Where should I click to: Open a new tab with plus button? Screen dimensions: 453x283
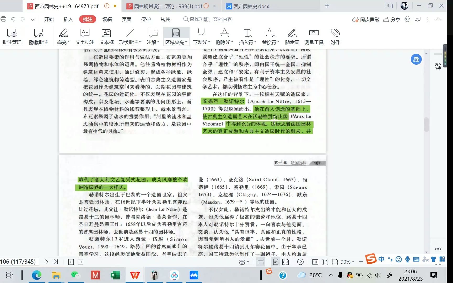[x=327, y=6]
